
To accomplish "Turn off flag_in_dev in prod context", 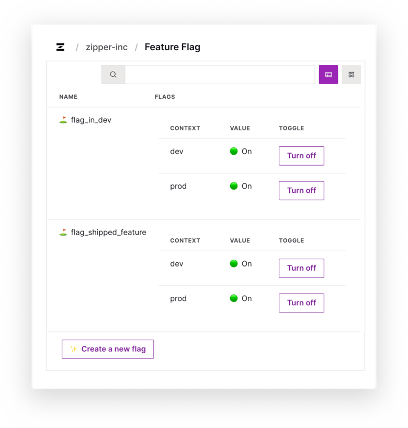I will click(301, 191).
